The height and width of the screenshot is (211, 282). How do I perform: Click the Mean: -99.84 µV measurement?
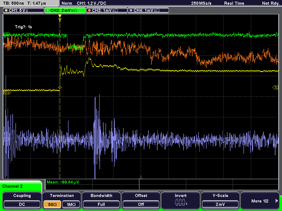tap(63, 182)
